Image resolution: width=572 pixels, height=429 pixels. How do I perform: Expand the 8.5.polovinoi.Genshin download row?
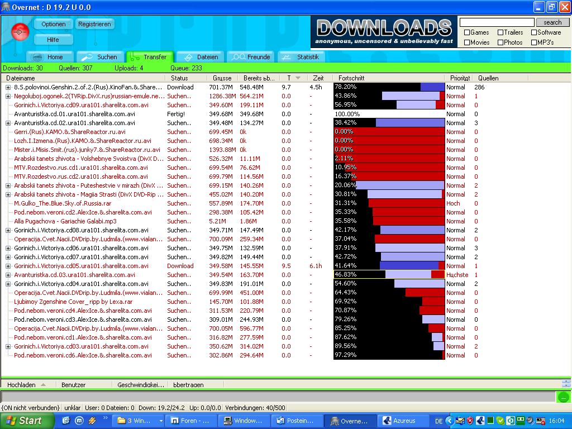pyautogui.click(x=8, y=87)
